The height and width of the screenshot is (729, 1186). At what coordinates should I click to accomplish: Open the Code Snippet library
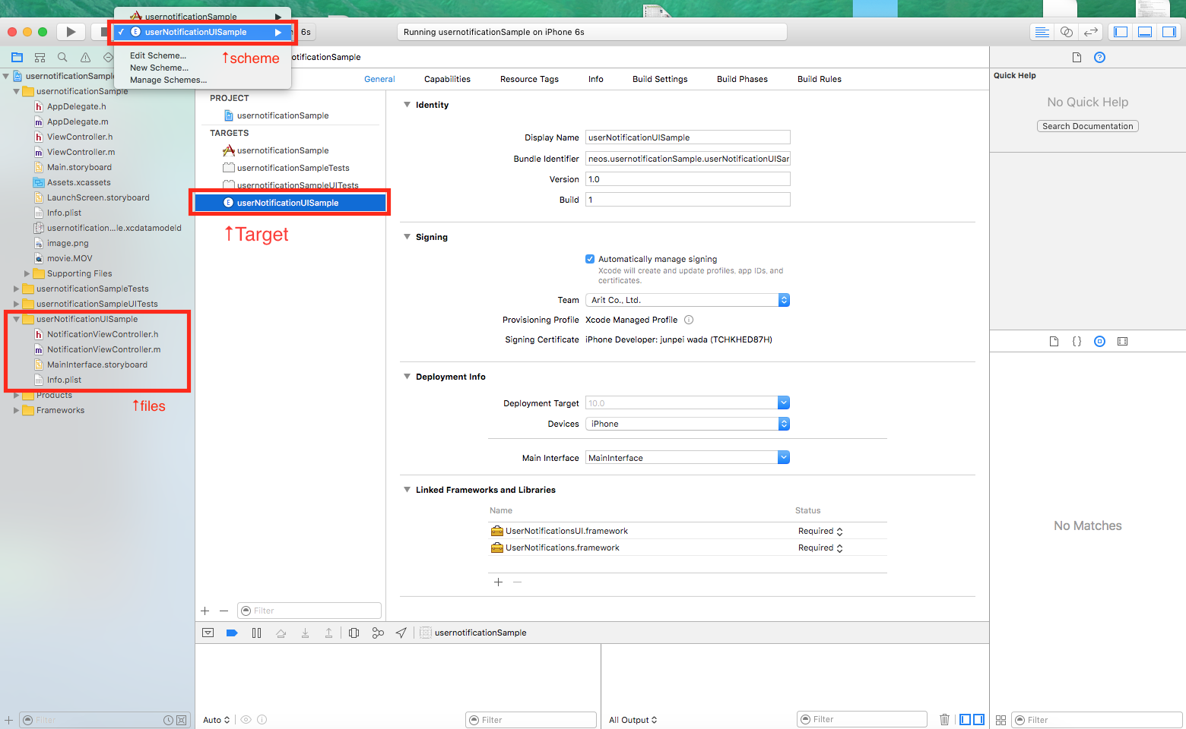tap(1077, 341)
